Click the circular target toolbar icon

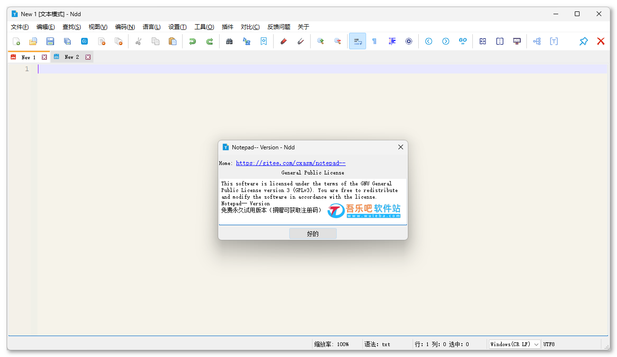click(x=409, y=41)
